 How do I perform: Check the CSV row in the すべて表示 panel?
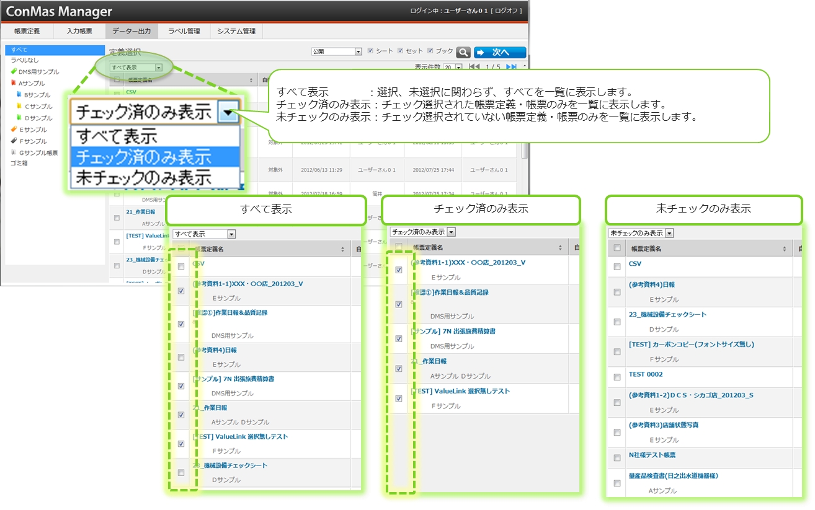click(181, 266)
